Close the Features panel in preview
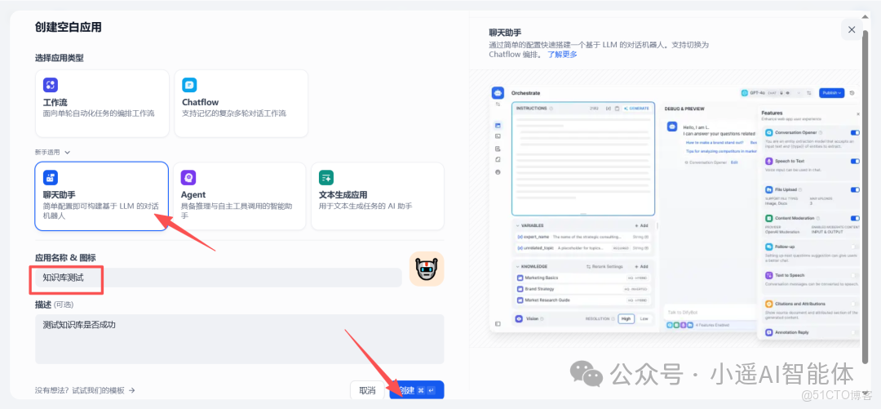This screenshot has width=881, height=409. click(x=857, y=113)
